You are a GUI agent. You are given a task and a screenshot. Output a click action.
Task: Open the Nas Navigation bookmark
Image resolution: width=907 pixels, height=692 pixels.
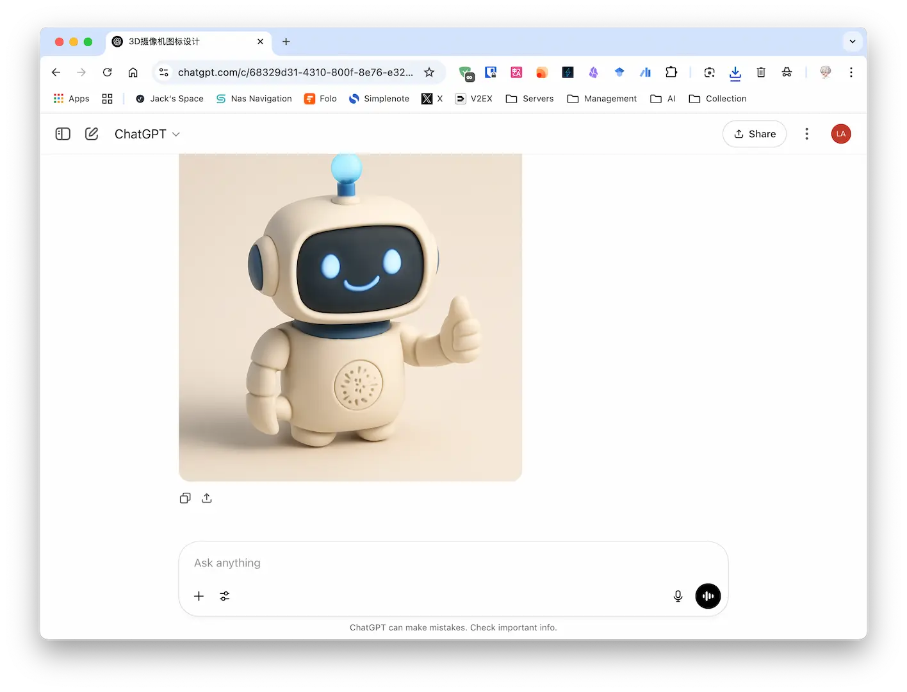[254, 99]
